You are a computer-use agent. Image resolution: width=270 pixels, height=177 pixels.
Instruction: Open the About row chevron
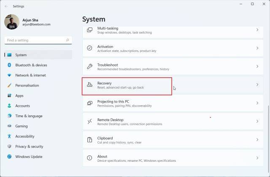(x=257, y=158)
